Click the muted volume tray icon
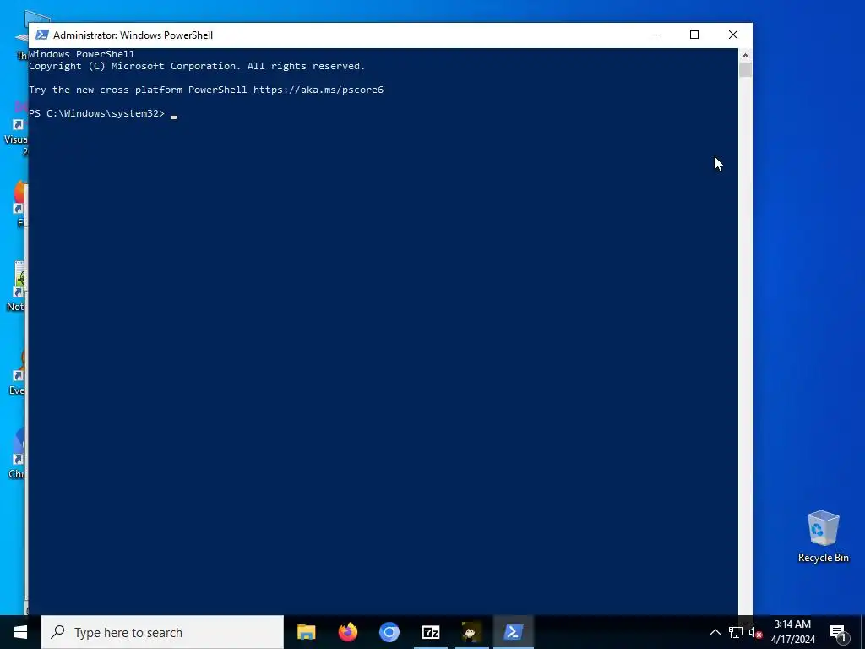 [x=755, y=632]
